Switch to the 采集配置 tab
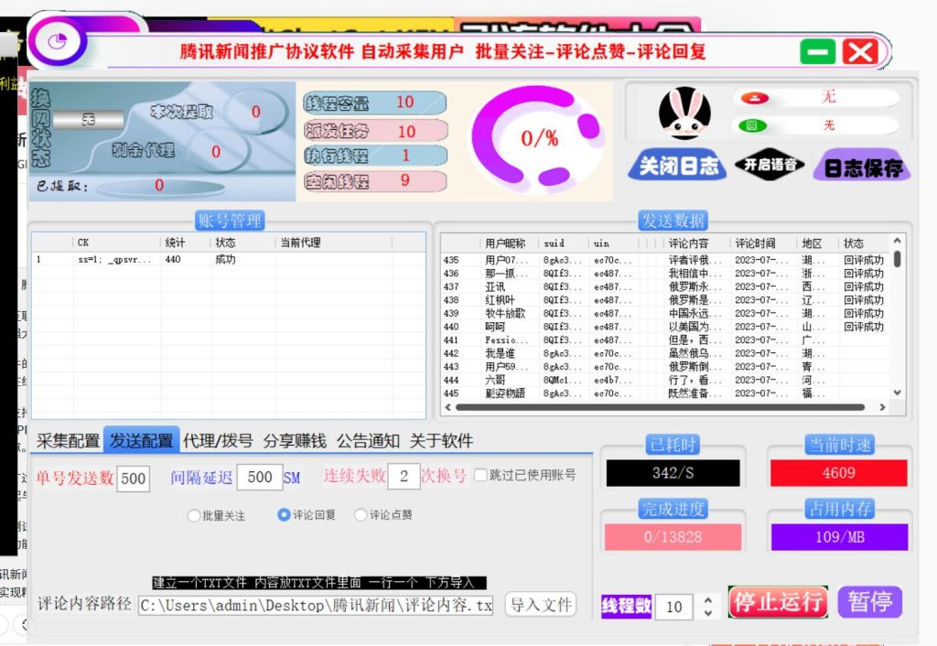 pyautogui.click(x=68, y=441)
